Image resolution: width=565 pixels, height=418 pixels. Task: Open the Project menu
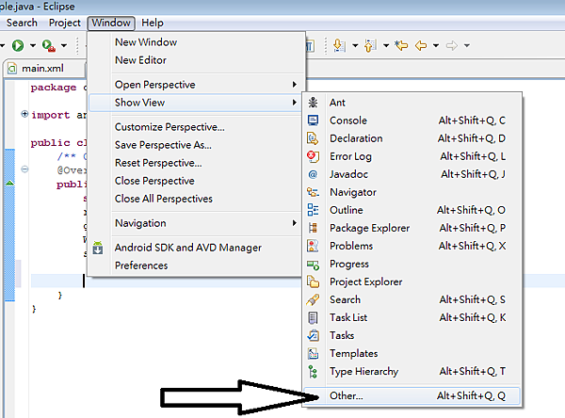point(64,23)
